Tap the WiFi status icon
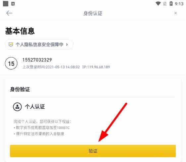186x162 pixels. 158,4
